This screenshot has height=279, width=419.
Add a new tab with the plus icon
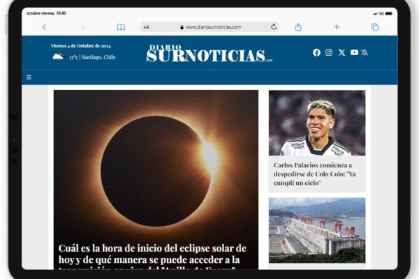(337, 27)
